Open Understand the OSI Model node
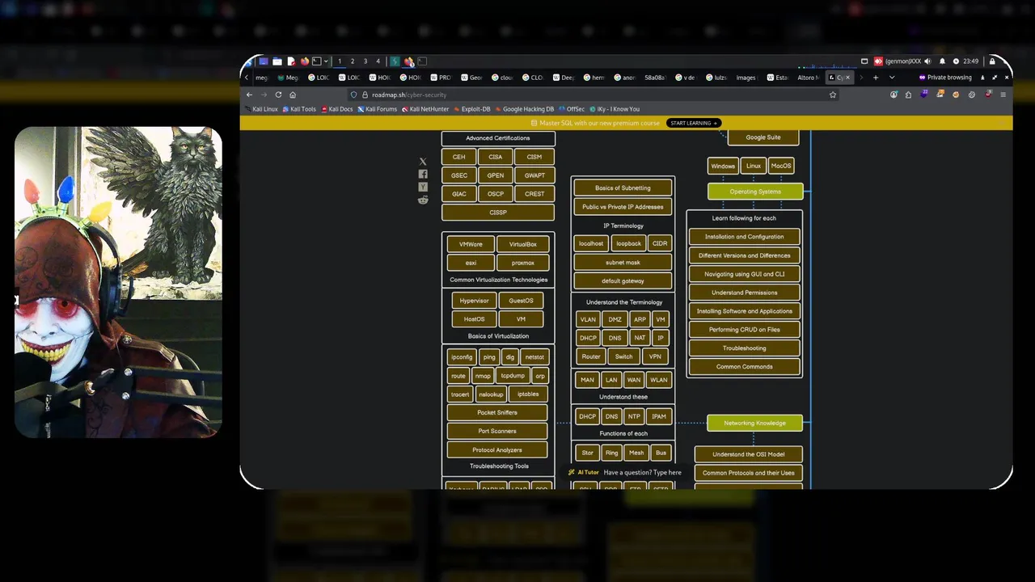Viewport: 1035px width, 582px height. coord(749,454)
